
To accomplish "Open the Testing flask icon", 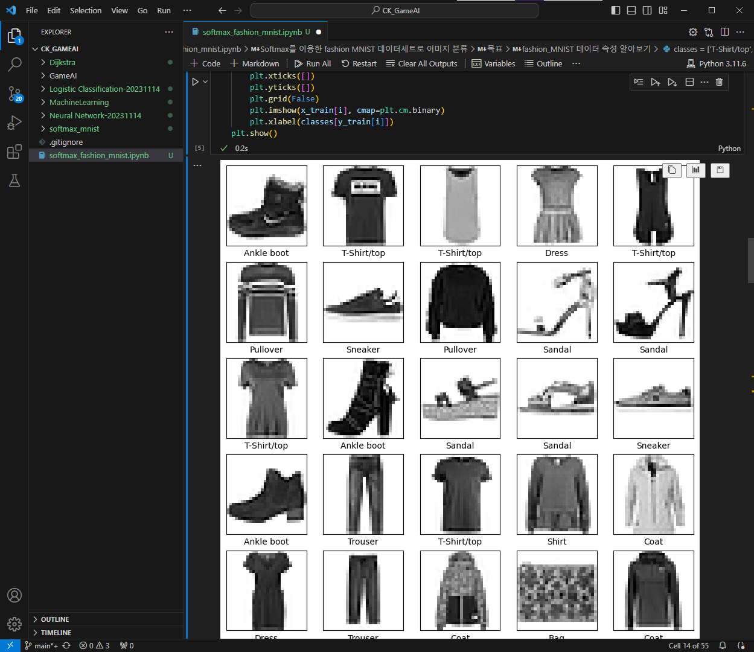I will click(x=14, y=181).
